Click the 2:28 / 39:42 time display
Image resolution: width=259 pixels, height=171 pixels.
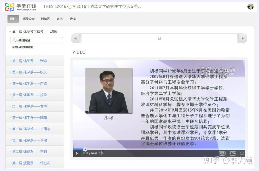90,153
